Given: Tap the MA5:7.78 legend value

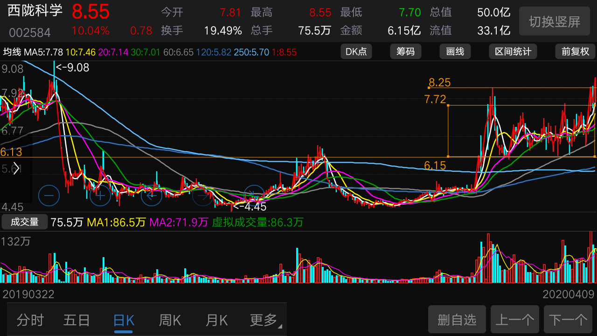Looking at the screenshot, I should click(x=43, y=52).
